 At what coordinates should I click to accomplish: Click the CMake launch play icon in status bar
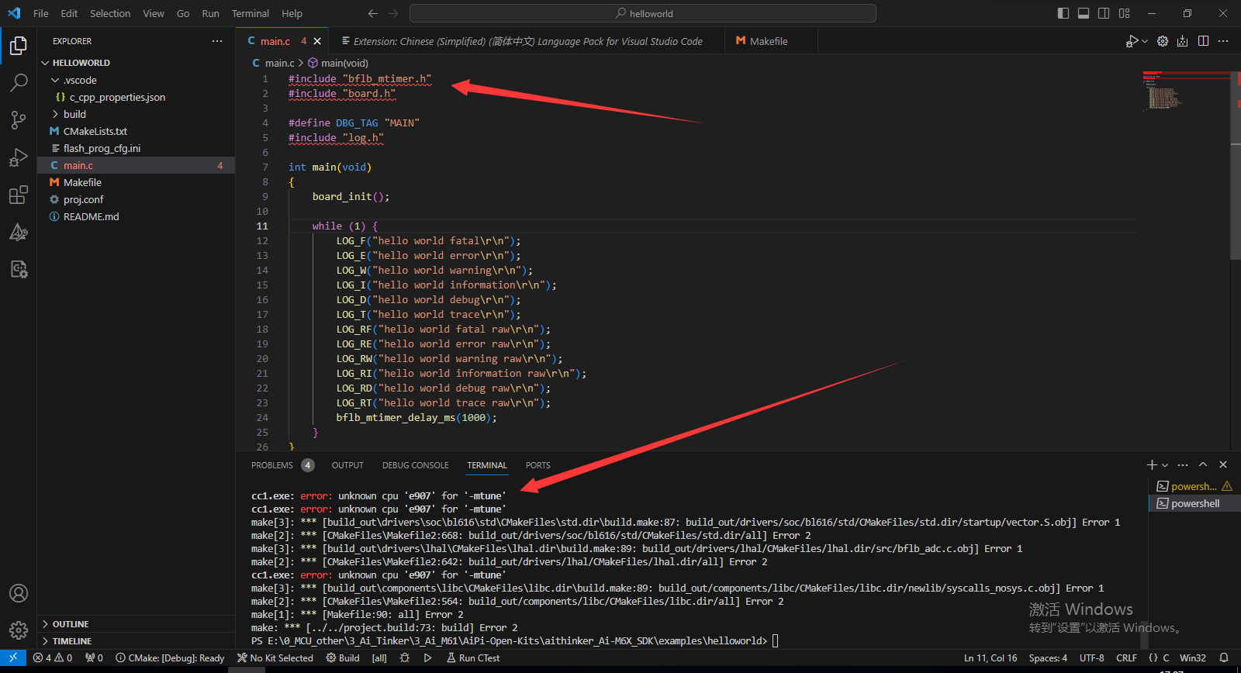click(427, 657)
